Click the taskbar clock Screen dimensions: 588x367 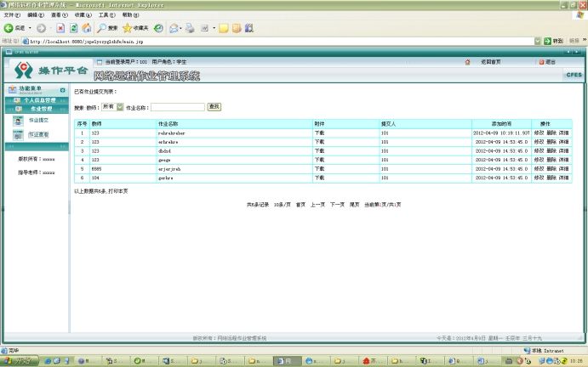point(576,361)
